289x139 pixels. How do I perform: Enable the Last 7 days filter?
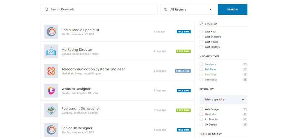pos(201,42)
